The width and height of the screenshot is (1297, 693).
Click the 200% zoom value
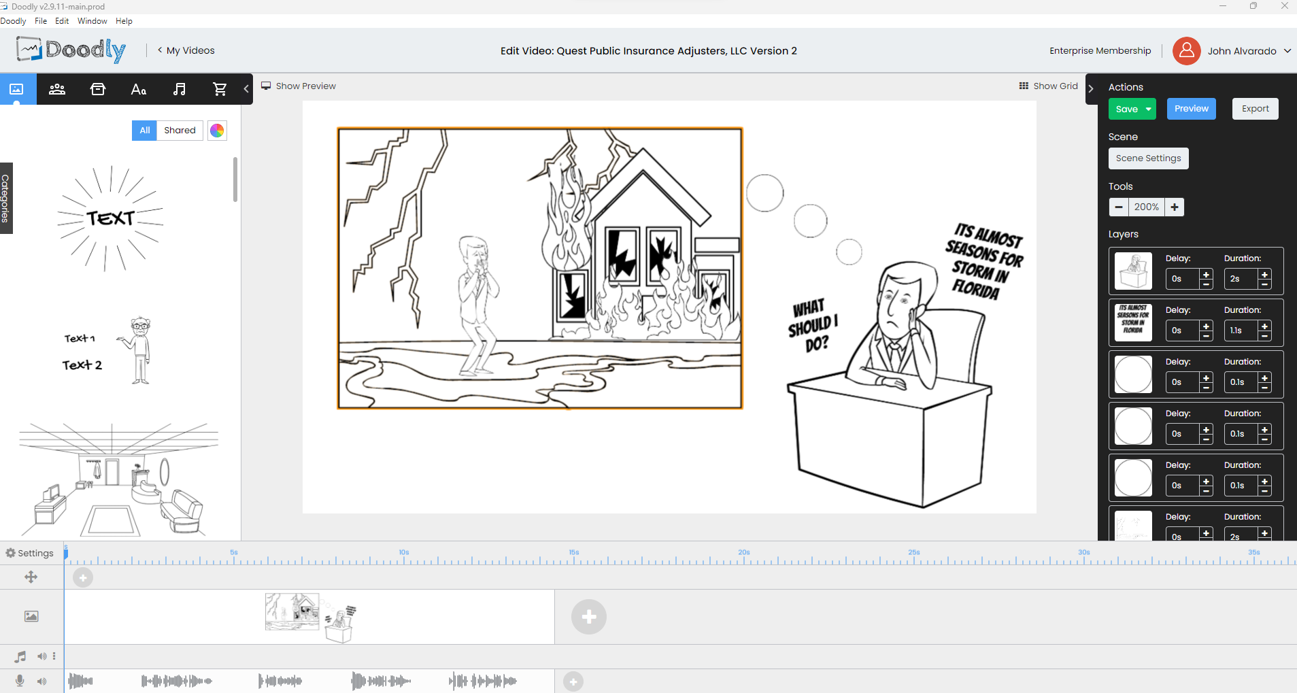coord(1147,207)
